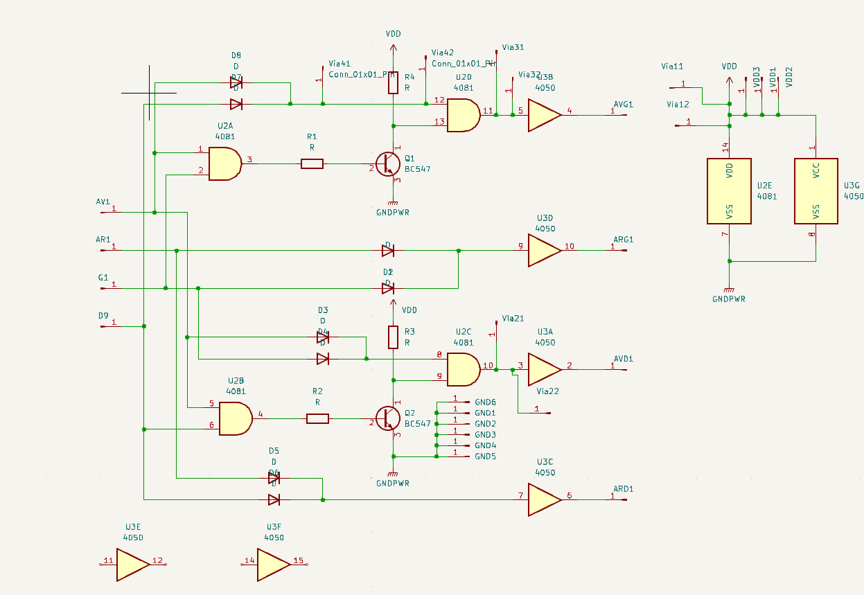Screen dimensions: 864x595
Task: Select the unused U3E buffer symbol
Action: 132,565
